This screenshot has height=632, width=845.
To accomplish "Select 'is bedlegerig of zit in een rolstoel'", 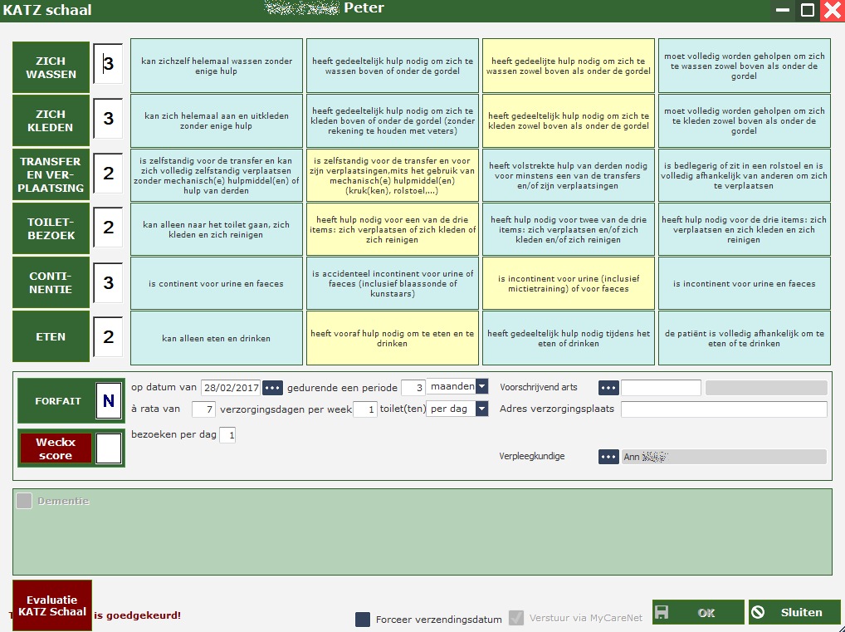I will [745, 175].
